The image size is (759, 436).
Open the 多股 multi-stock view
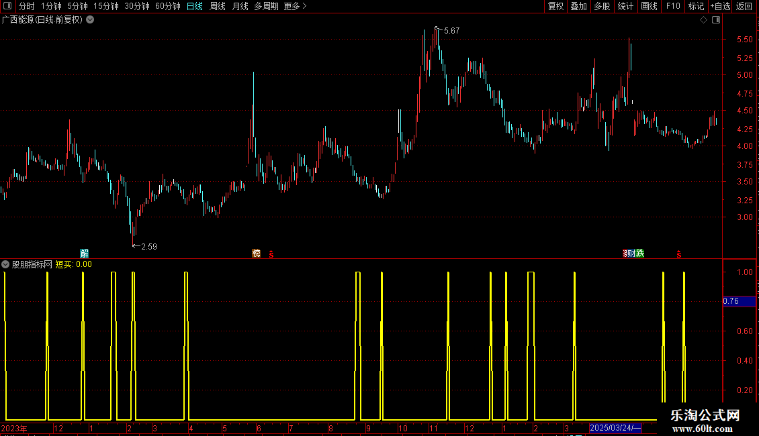click(602, 6)
